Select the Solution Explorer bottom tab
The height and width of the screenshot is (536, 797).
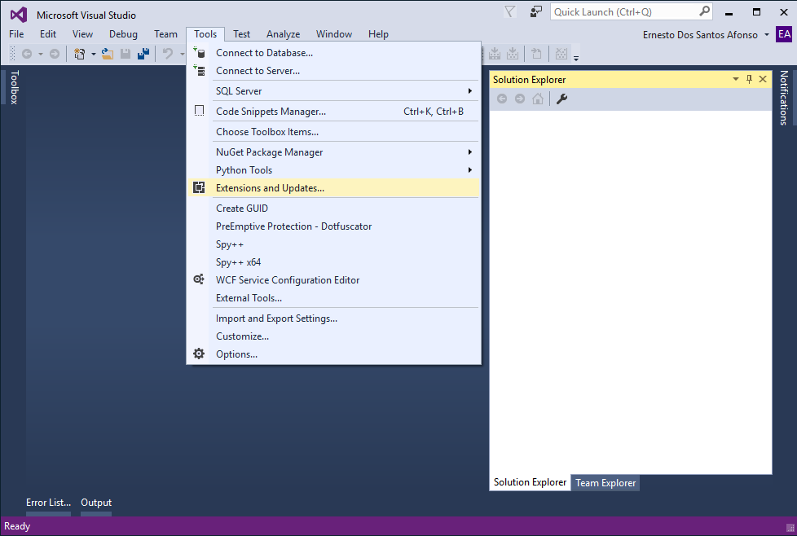[530, 482]
